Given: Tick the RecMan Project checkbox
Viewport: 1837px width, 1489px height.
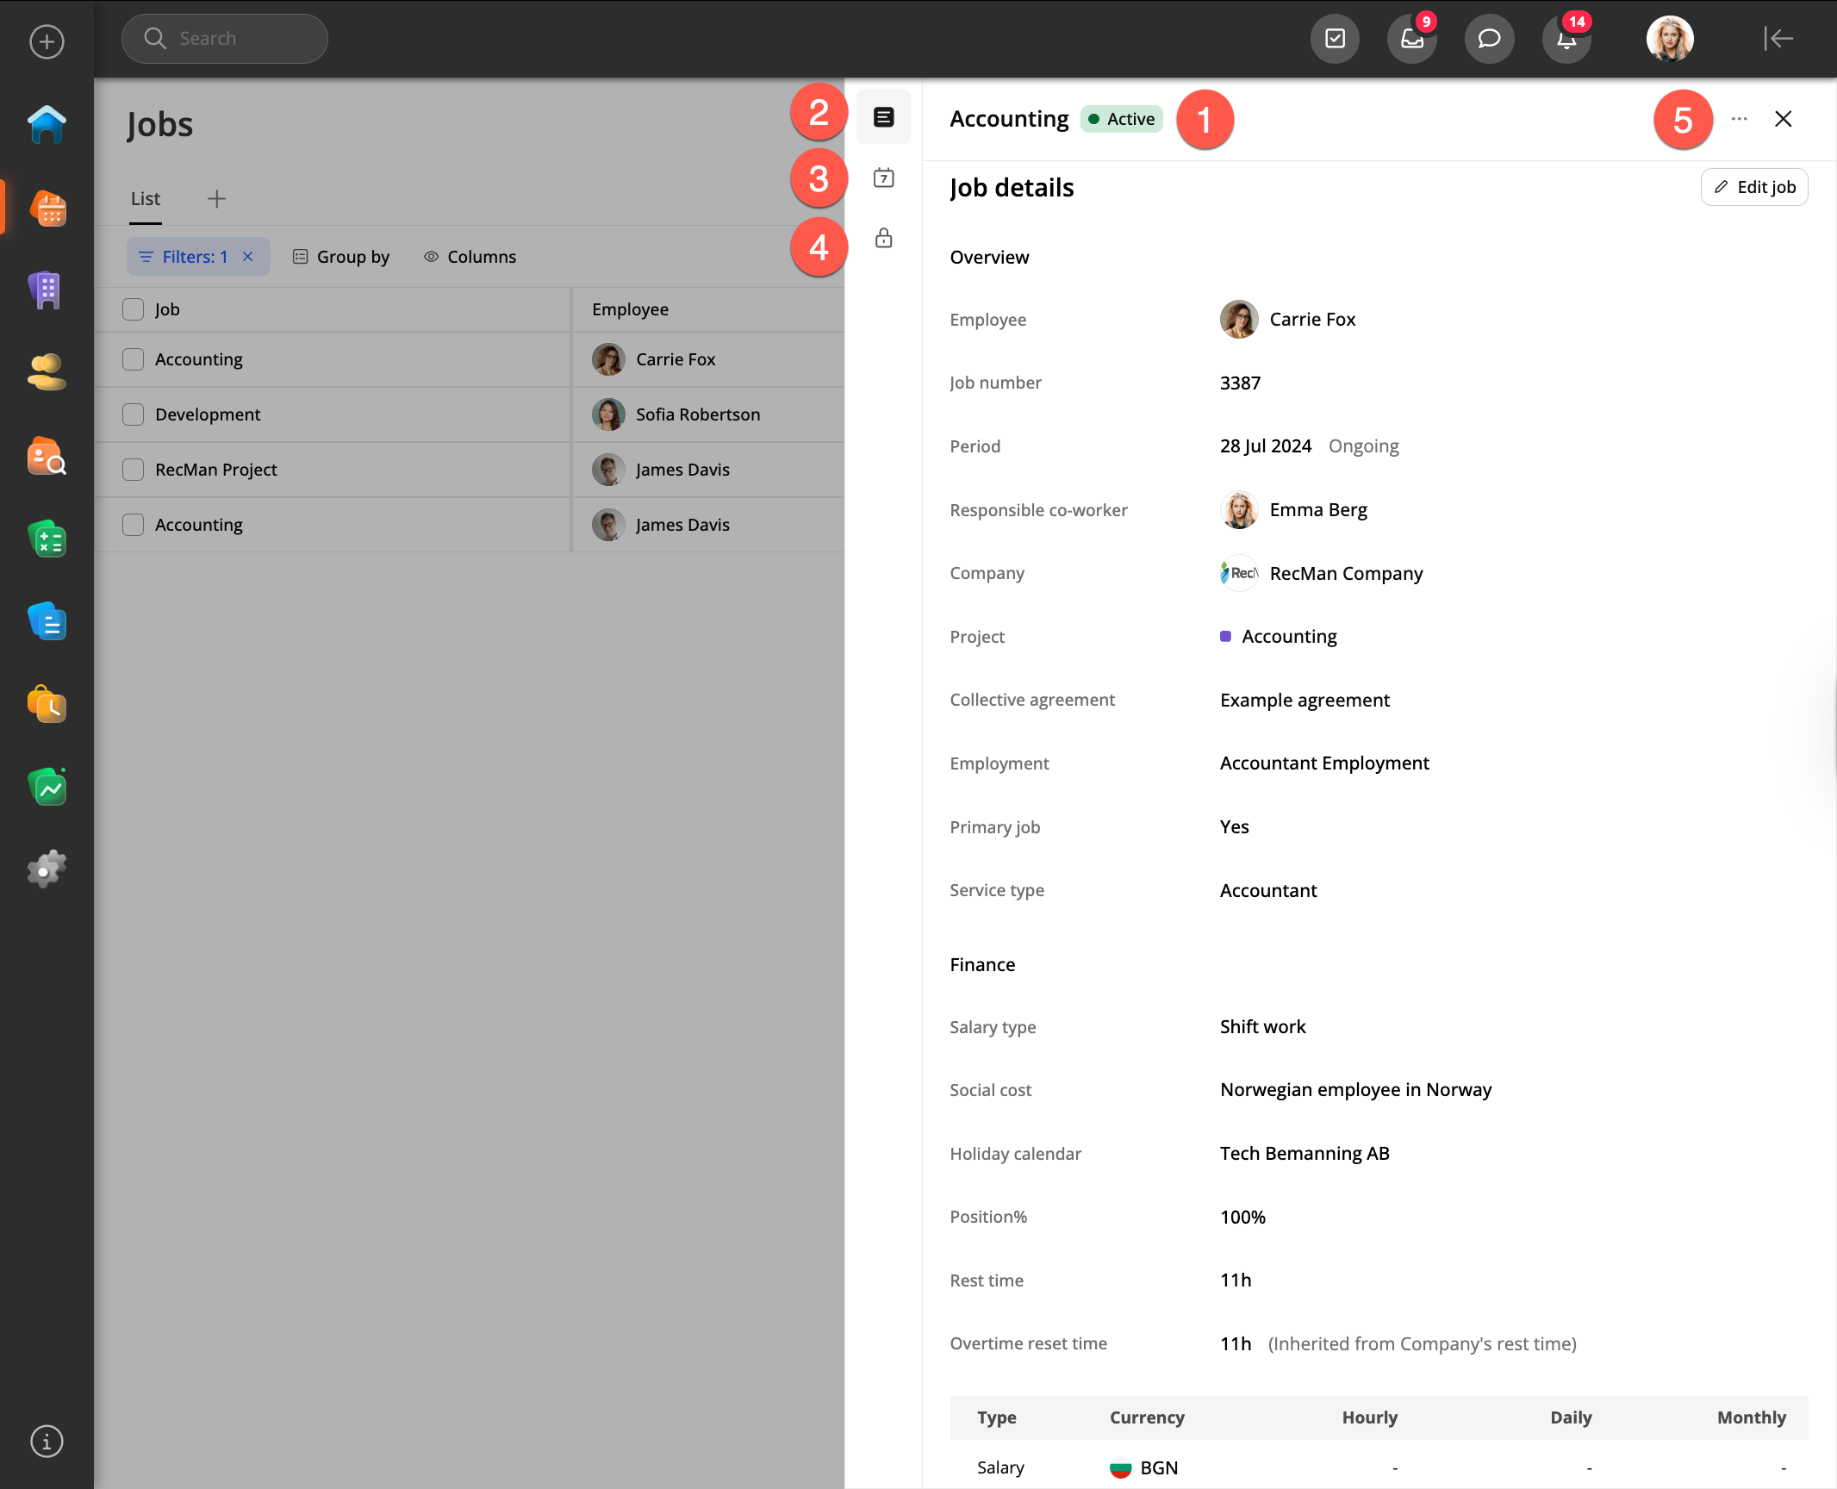Looking at the screenshot, I should coord(133,470).
